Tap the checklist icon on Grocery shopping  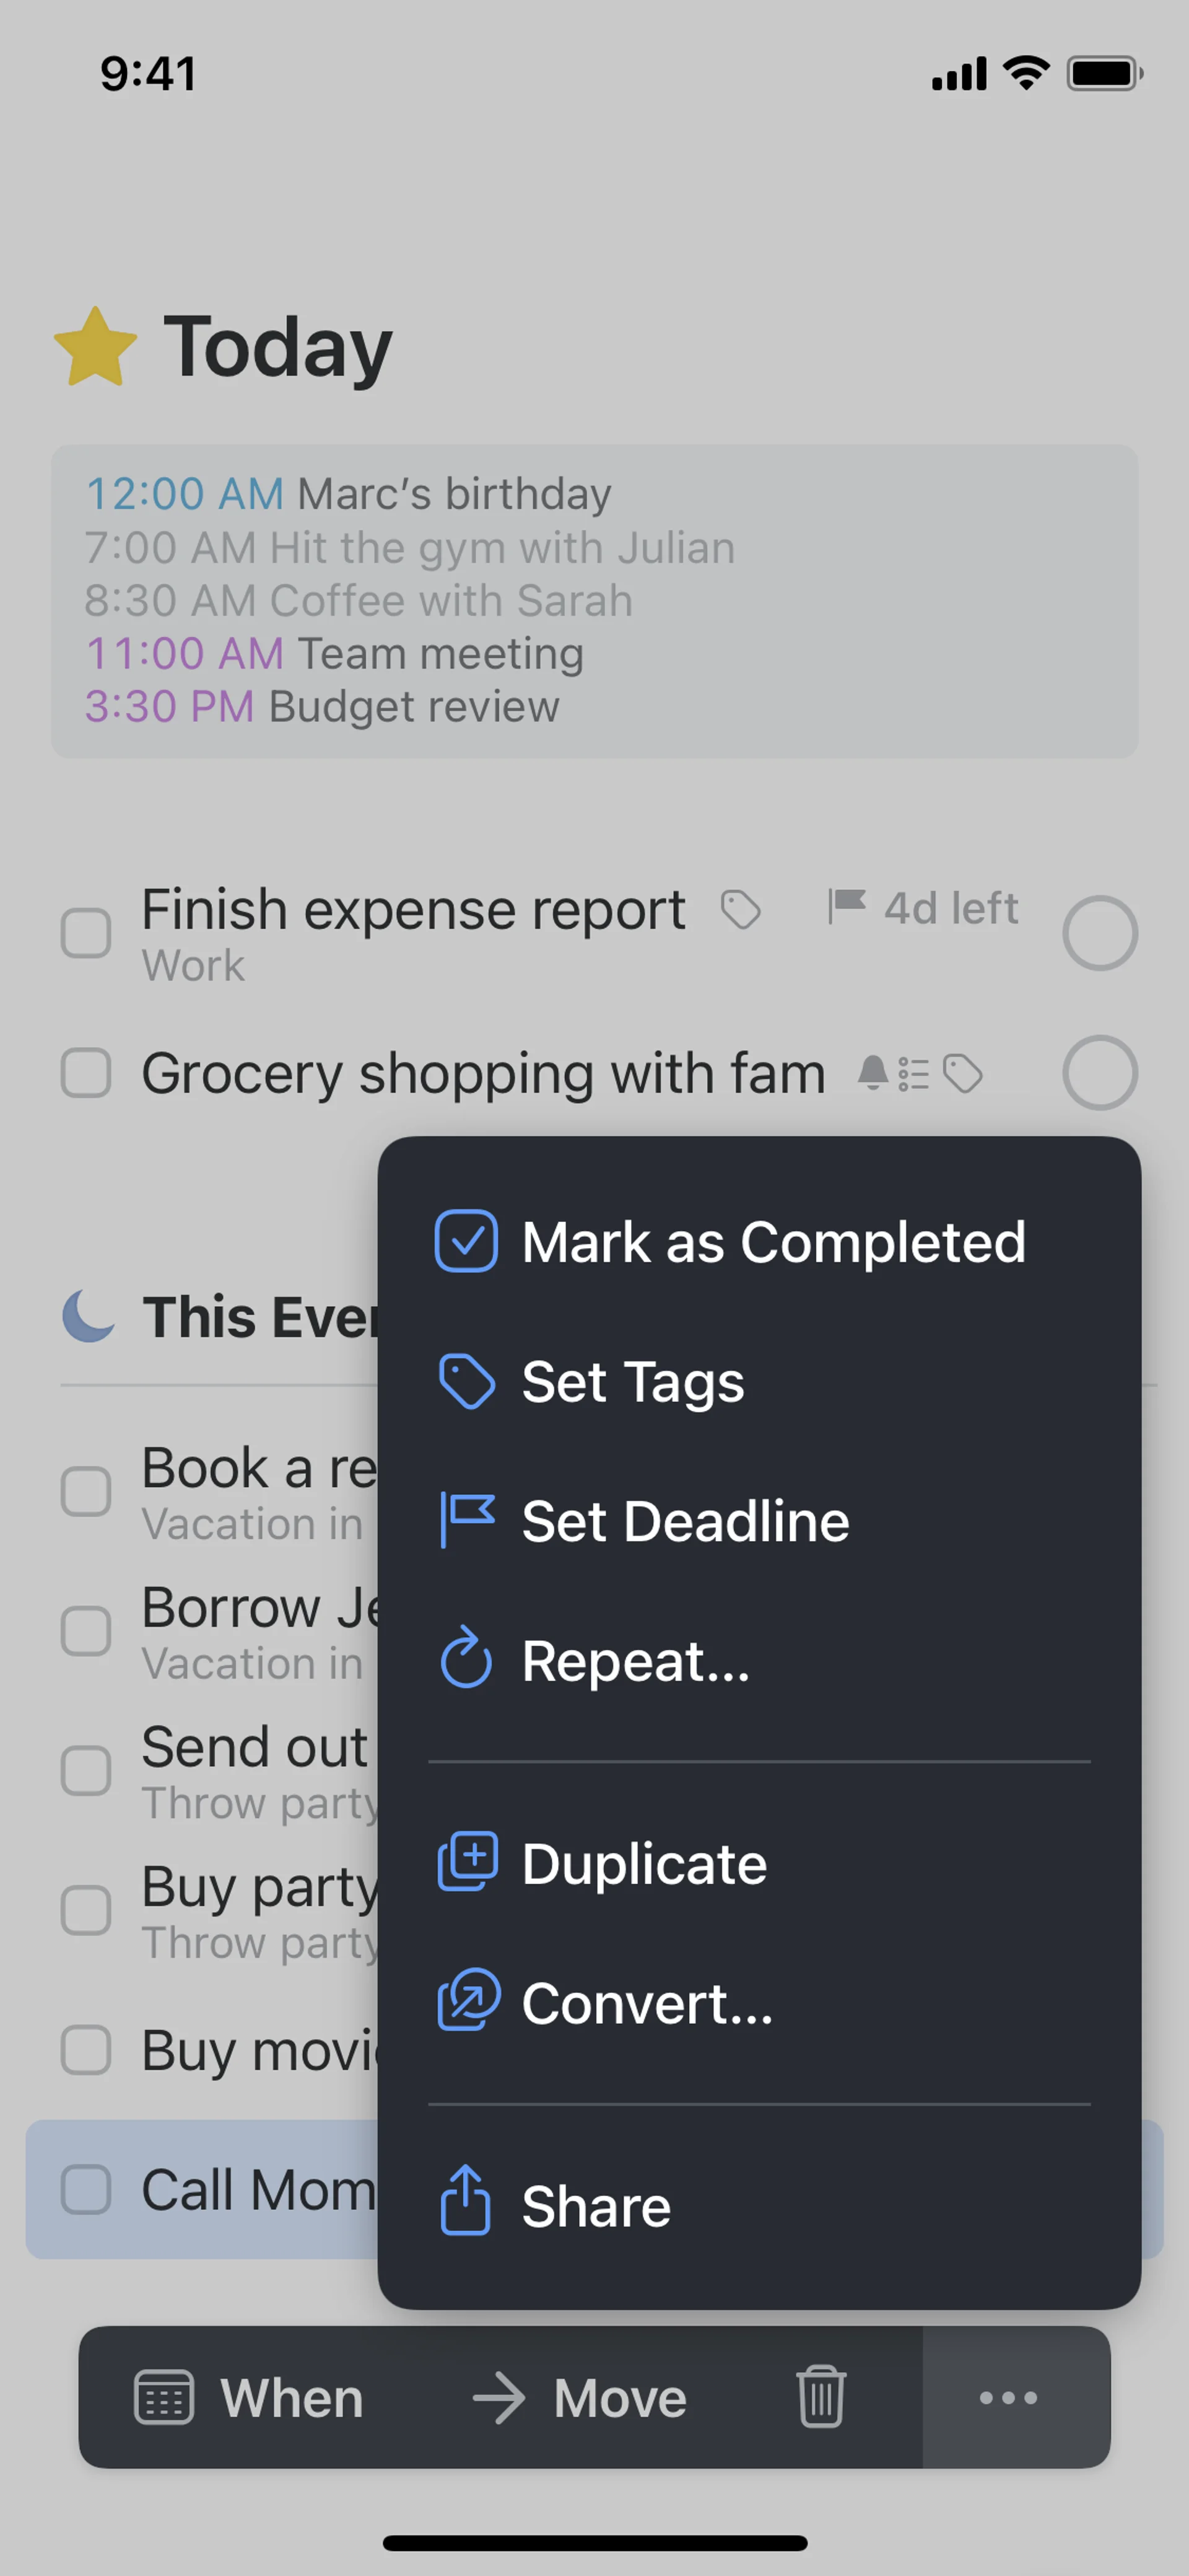[913, 1074]
